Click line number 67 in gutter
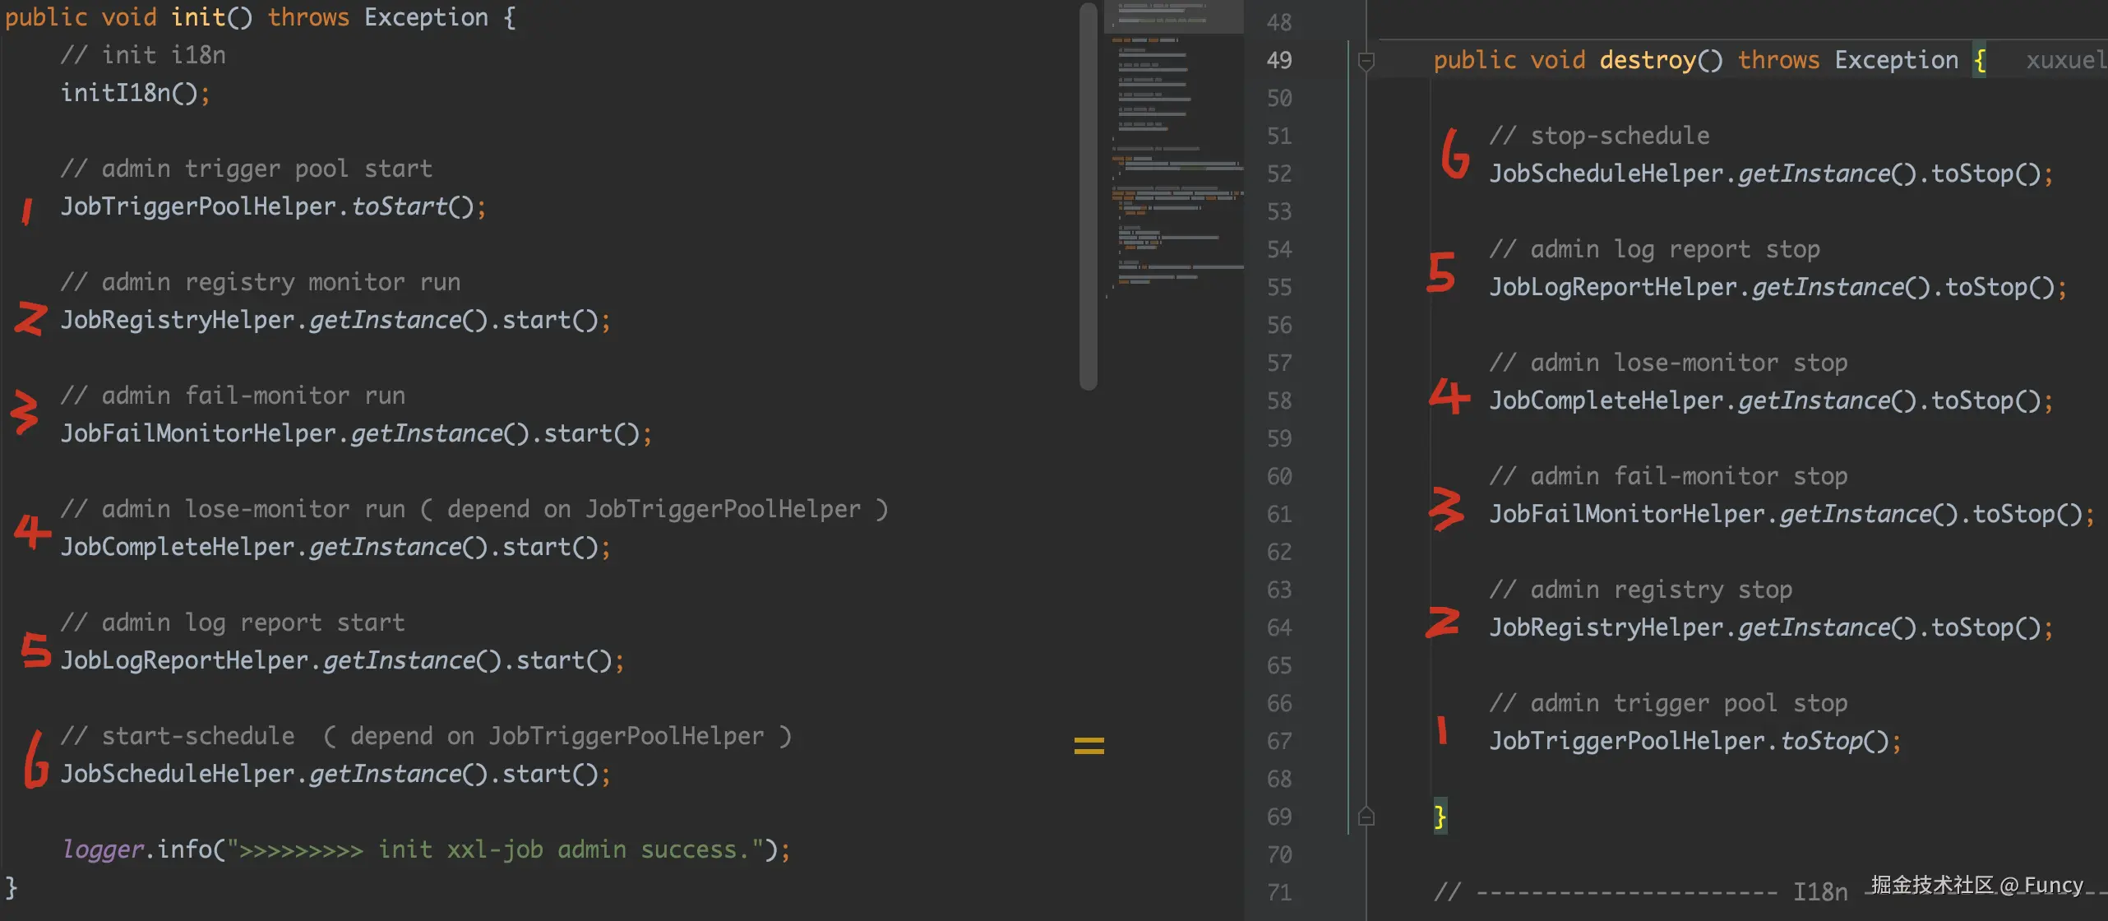Screen dimensions: 2108x921 coord(1278,741)
